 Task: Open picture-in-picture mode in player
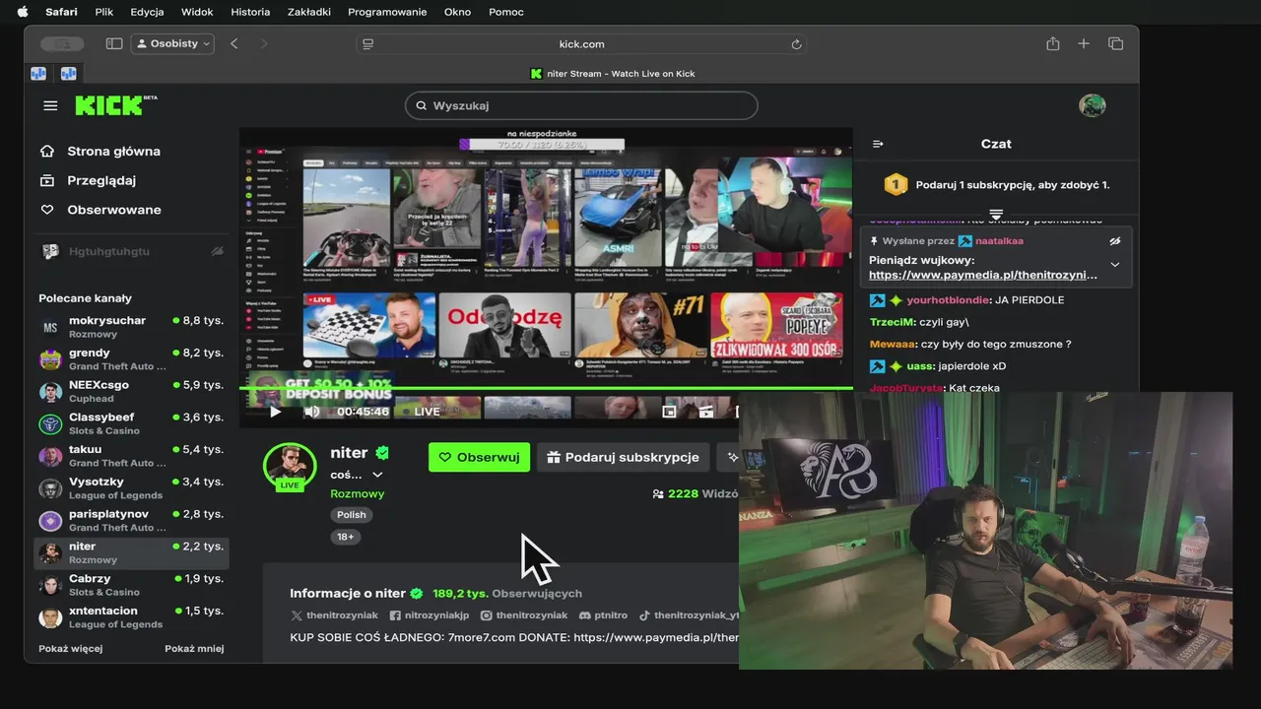[x=669, y=412]
